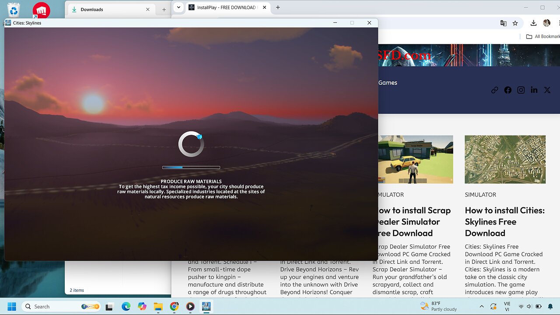Screen dimensions: 560x315
Task: Click the website link icon in header
Action: (495, 90)
